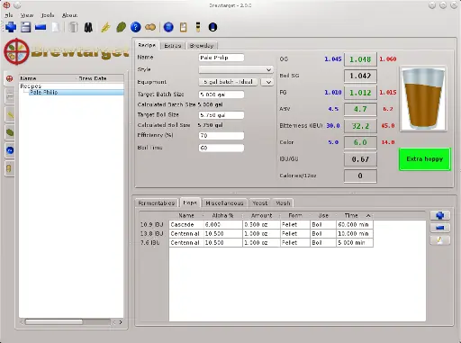The height and width of the screenshot is (343, 461).
Task: Edit selected hop with the pencil button beside table
Action: [x=440, y=240]
